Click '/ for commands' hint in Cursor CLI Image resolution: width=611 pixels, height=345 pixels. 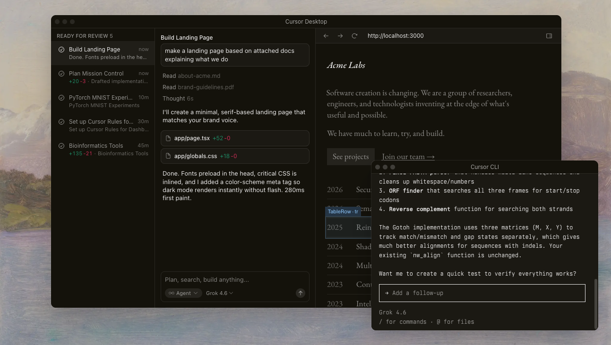coord(403,322)
